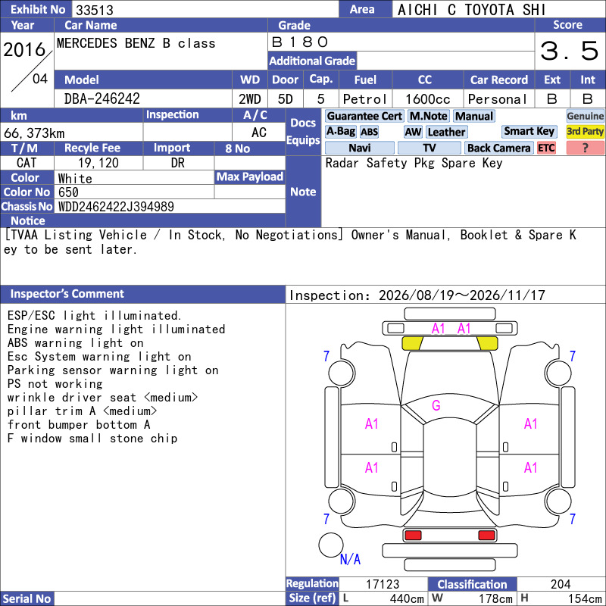The width and height of the screenshot is (606, 606).
Task: Click the area text AICHI C TOYOTA SHI
Action: pyautogui.click(x=471, y=10)
